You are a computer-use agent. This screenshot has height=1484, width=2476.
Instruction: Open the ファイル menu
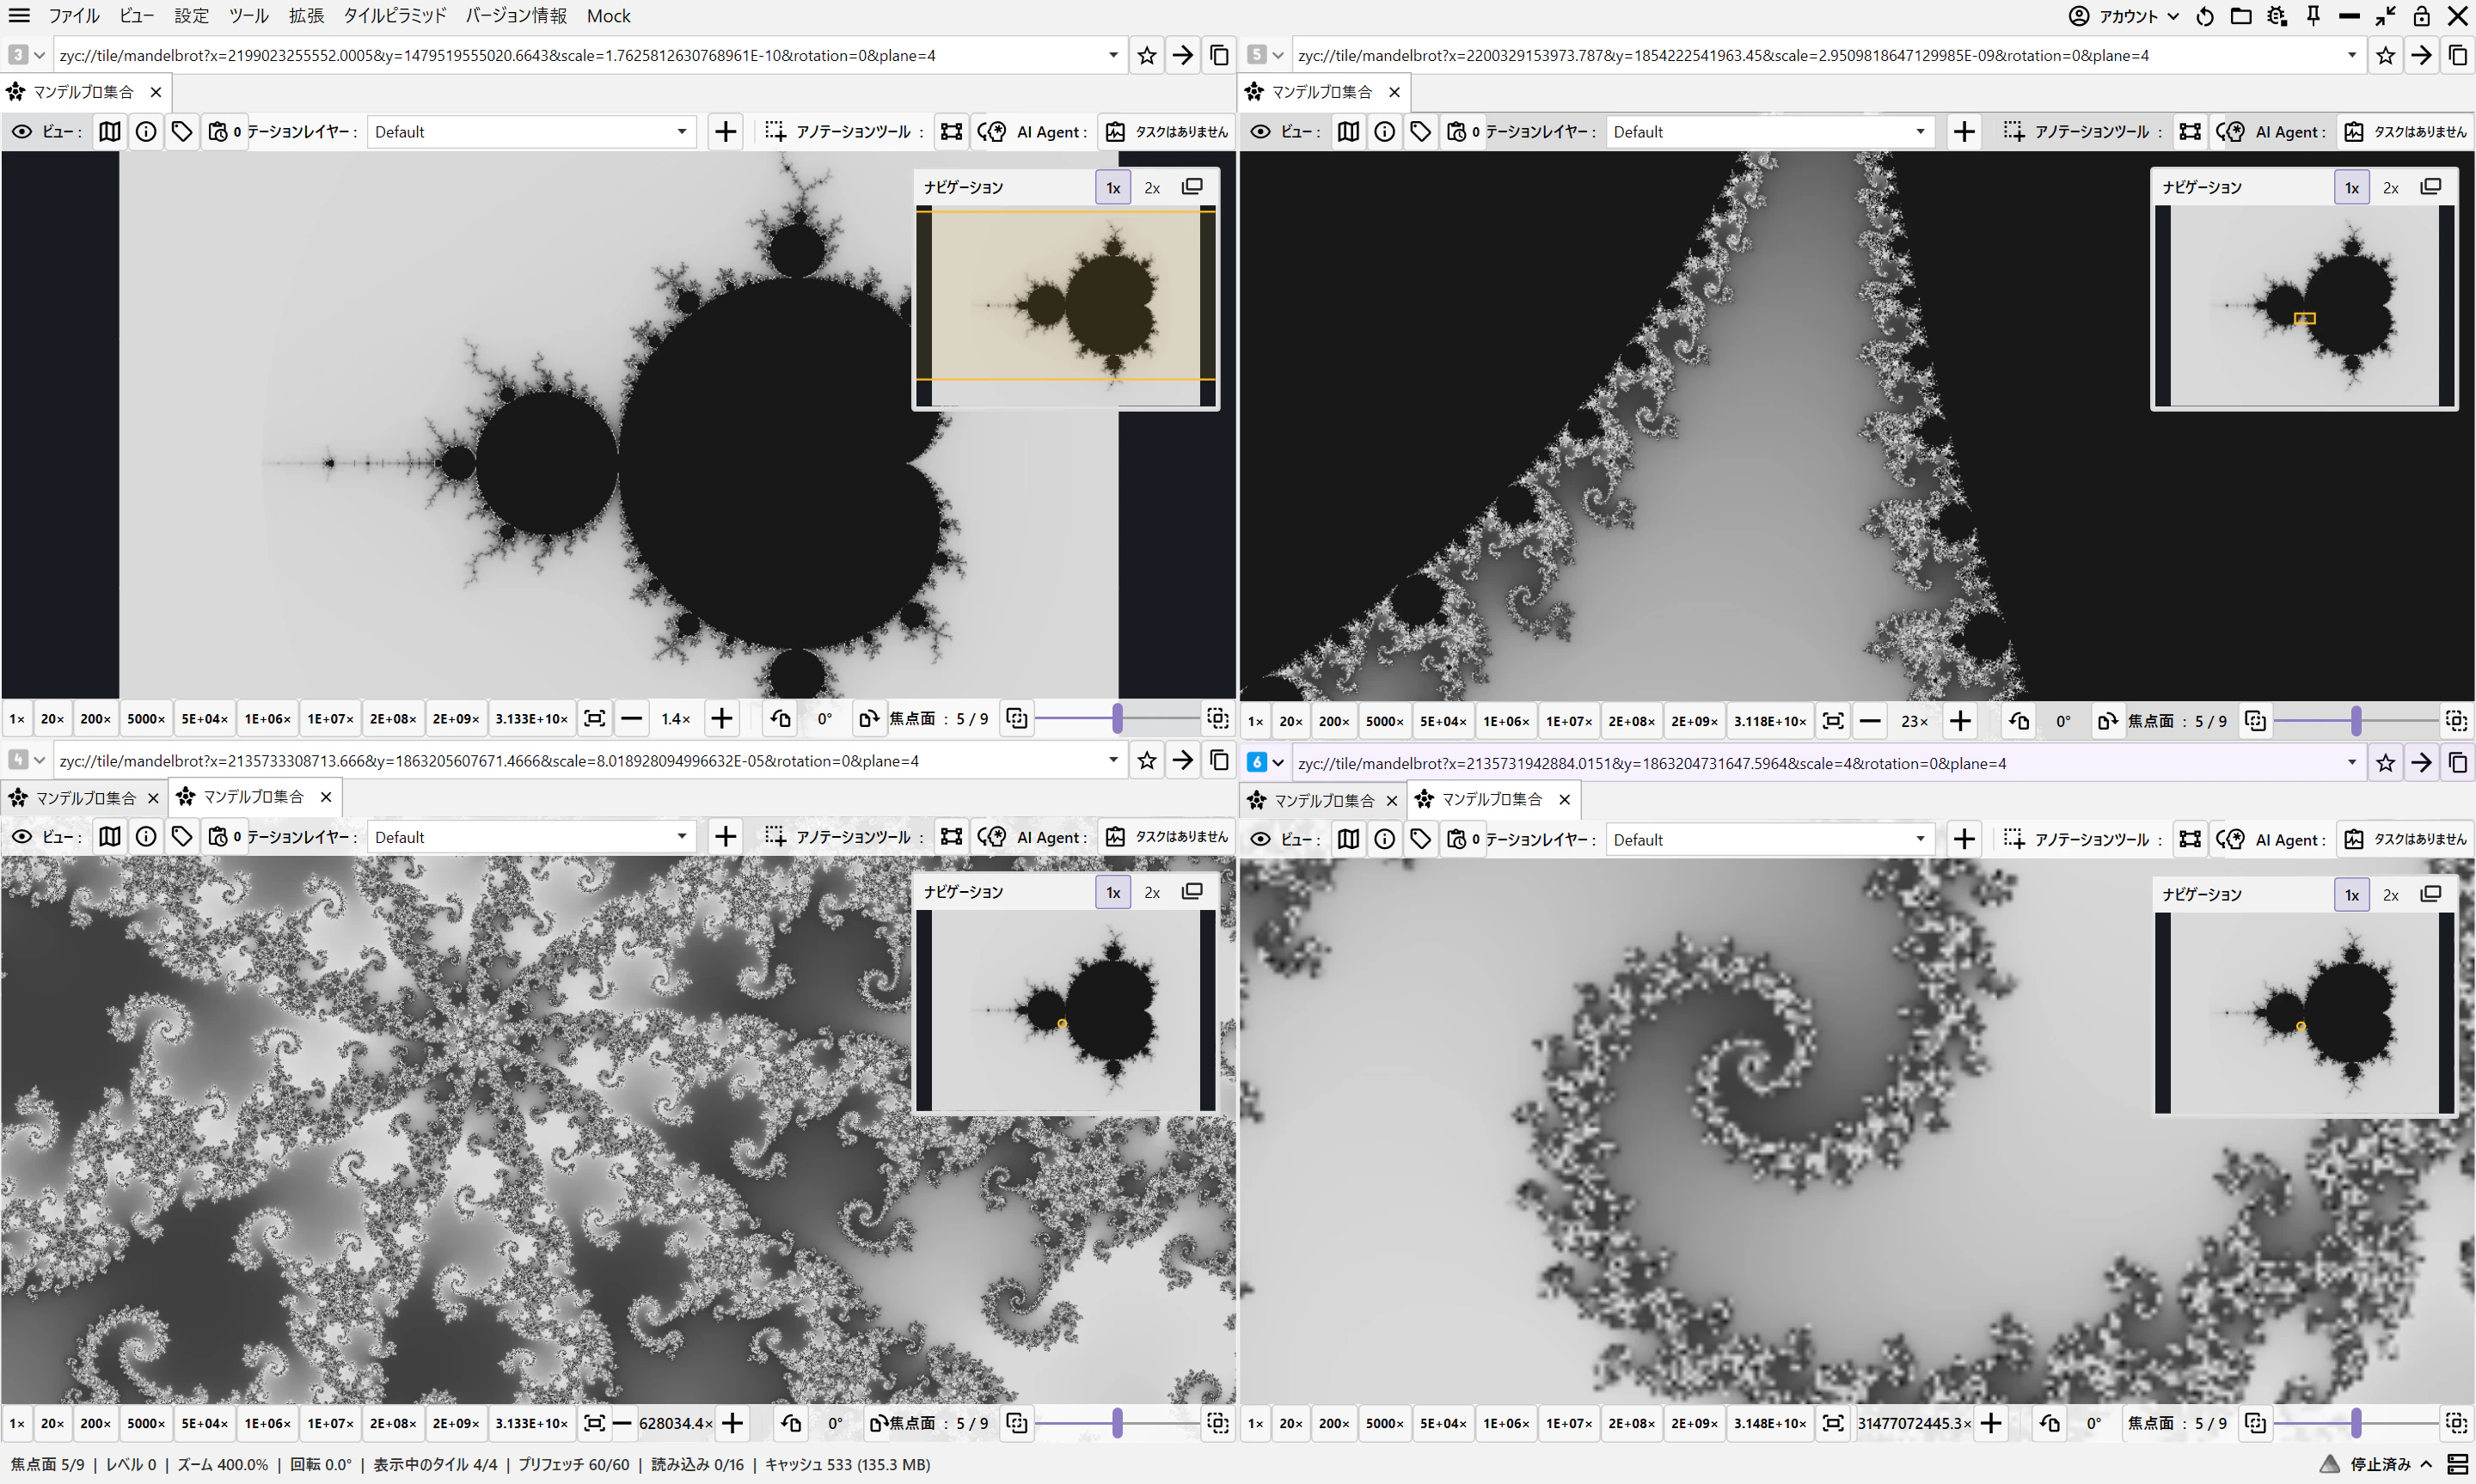[74, 16]
